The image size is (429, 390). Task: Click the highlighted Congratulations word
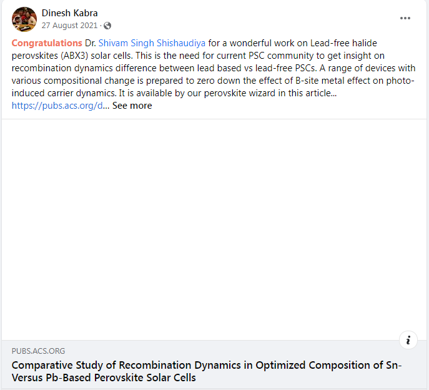(x=47, y=43)
